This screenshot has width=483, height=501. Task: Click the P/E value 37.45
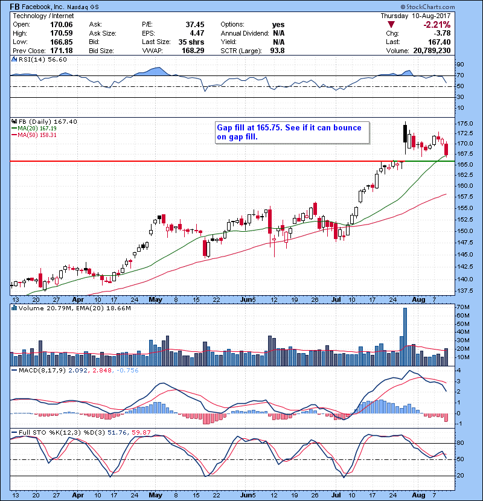[195, 25]
